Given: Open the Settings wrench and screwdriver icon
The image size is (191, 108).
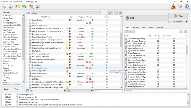Looking at the screenshot, I should pos(38,6).
